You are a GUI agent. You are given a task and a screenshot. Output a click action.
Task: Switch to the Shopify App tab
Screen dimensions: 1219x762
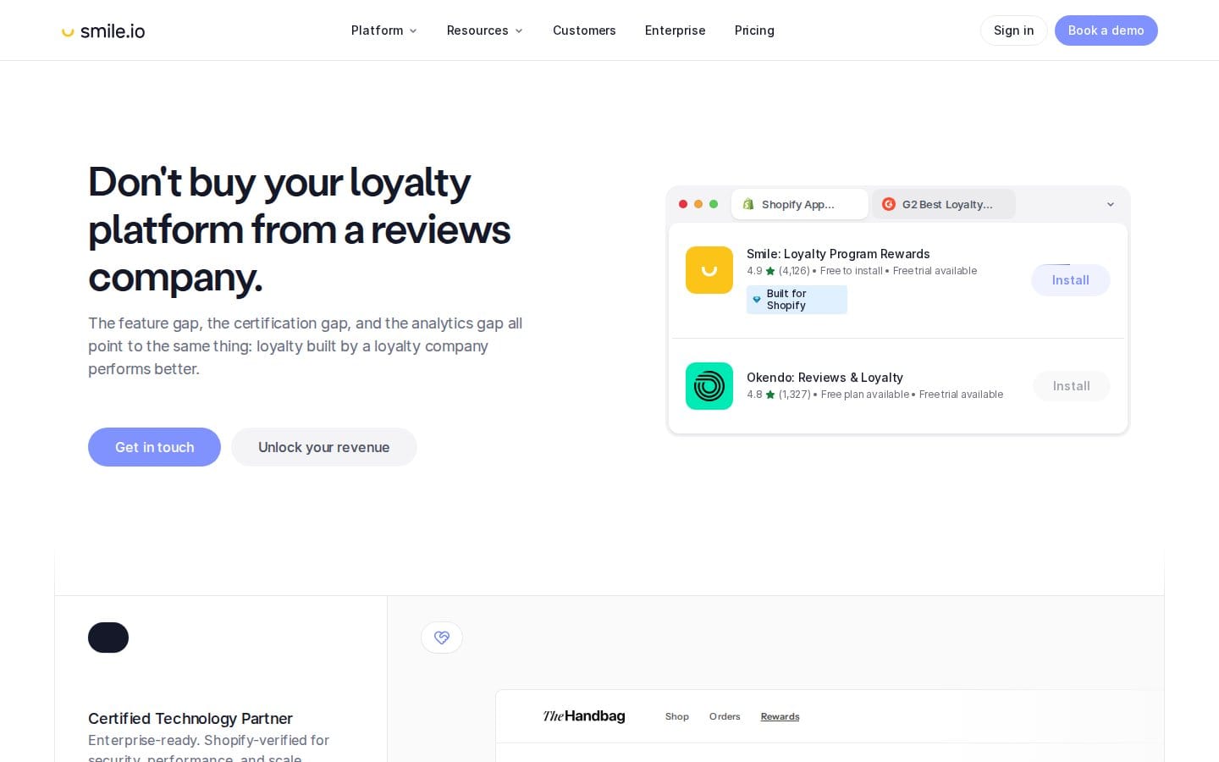coord(799,204)
